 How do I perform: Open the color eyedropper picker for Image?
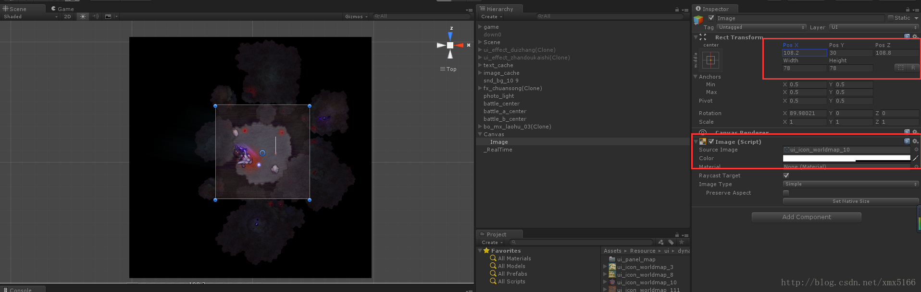click(915, 158)
